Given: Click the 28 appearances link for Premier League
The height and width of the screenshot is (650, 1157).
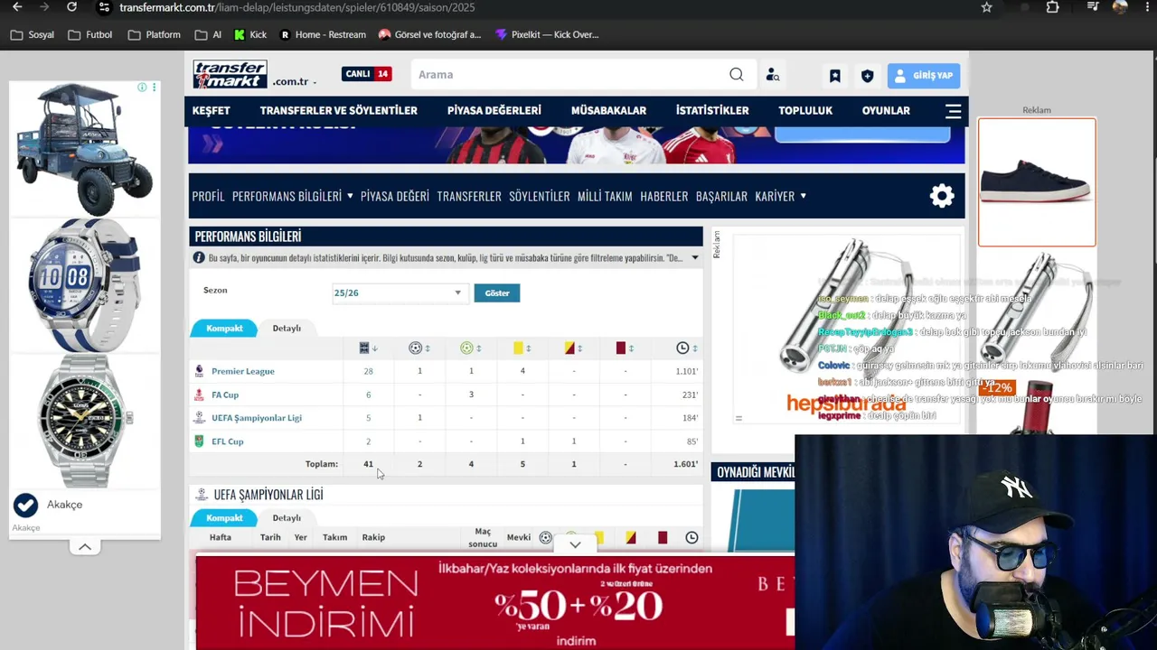Looking at the screenshot, I should point(368,371).
